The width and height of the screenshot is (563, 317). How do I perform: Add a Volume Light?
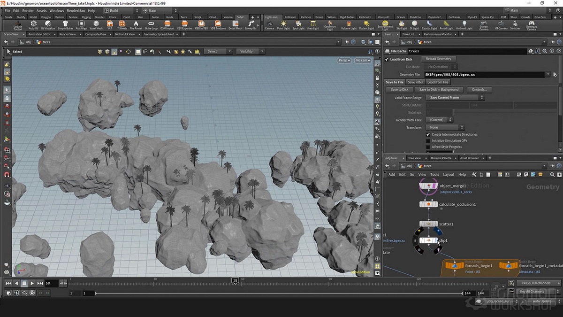(349, 25)
